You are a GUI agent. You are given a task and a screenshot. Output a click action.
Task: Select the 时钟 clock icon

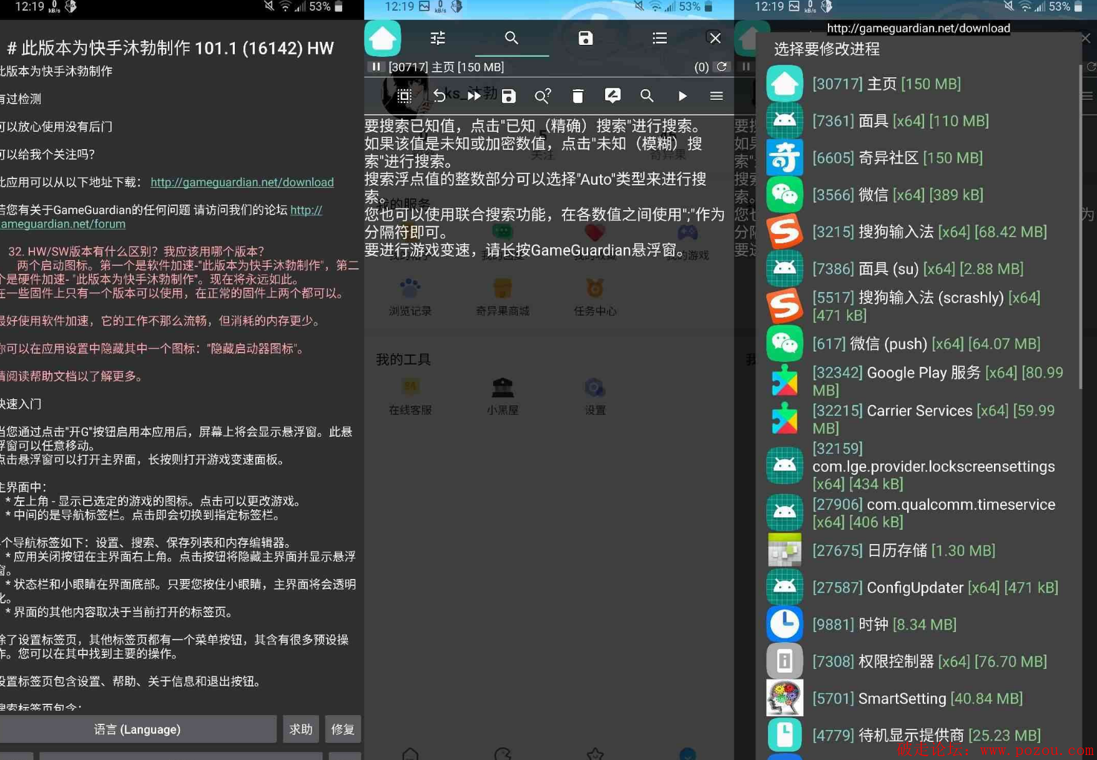784,624
